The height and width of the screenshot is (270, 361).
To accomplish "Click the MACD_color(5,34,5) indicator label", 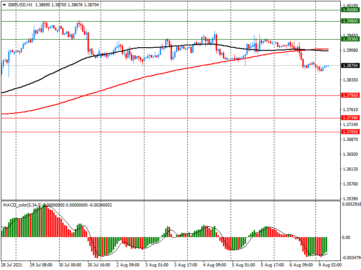I will click(23, 205).
